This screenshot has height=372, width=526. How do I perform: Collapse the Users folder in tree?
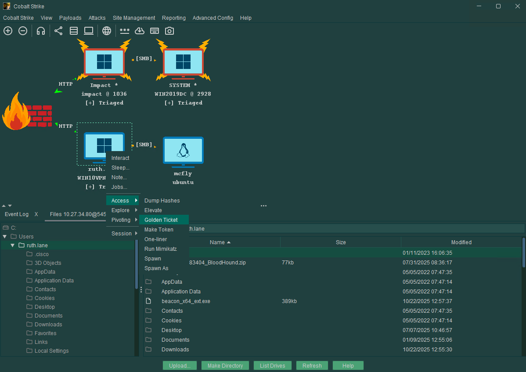pyautogui.click(x=5, y=237)
